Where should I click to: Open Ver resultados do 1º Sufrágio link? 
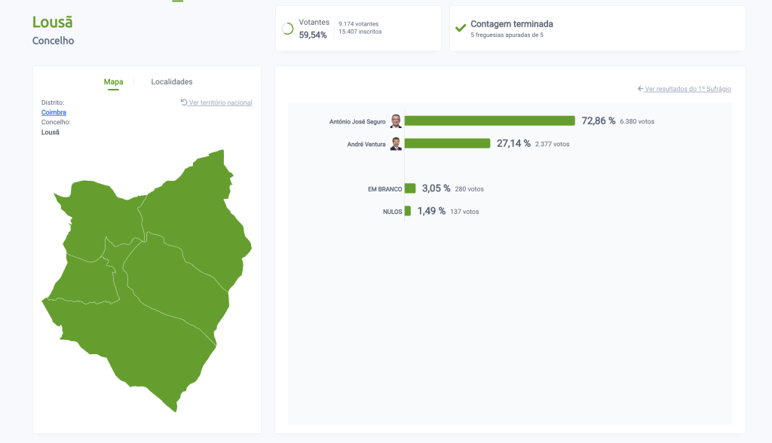click(688, 89)
